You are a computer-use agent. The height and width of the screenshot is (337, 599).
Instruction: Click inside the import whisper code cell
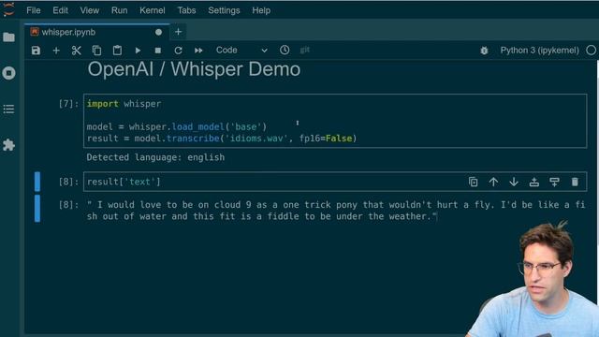(335, 121)
